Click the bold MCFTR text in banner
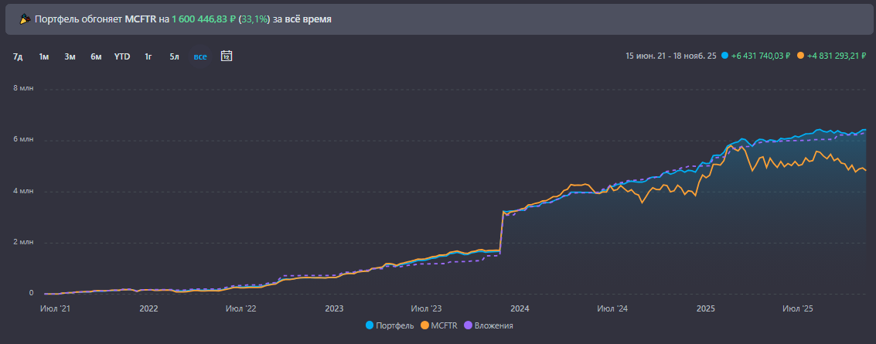Viewport: 876px width, 344px height. pyautogui.click(x=141, y=19)
